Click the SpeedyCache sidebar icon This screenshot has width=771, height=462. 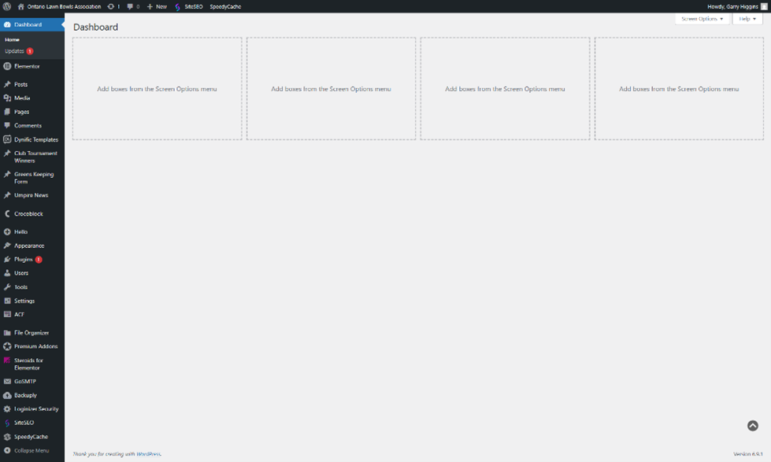7,437
